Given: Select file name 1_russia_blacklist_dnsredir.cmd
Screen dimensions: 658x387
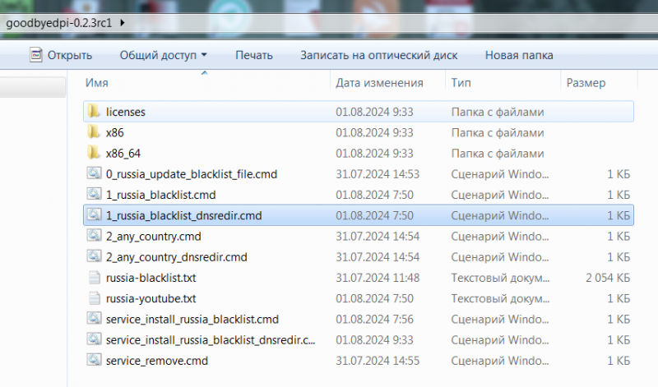Looking at the screenshot, I should pos(183,215).
